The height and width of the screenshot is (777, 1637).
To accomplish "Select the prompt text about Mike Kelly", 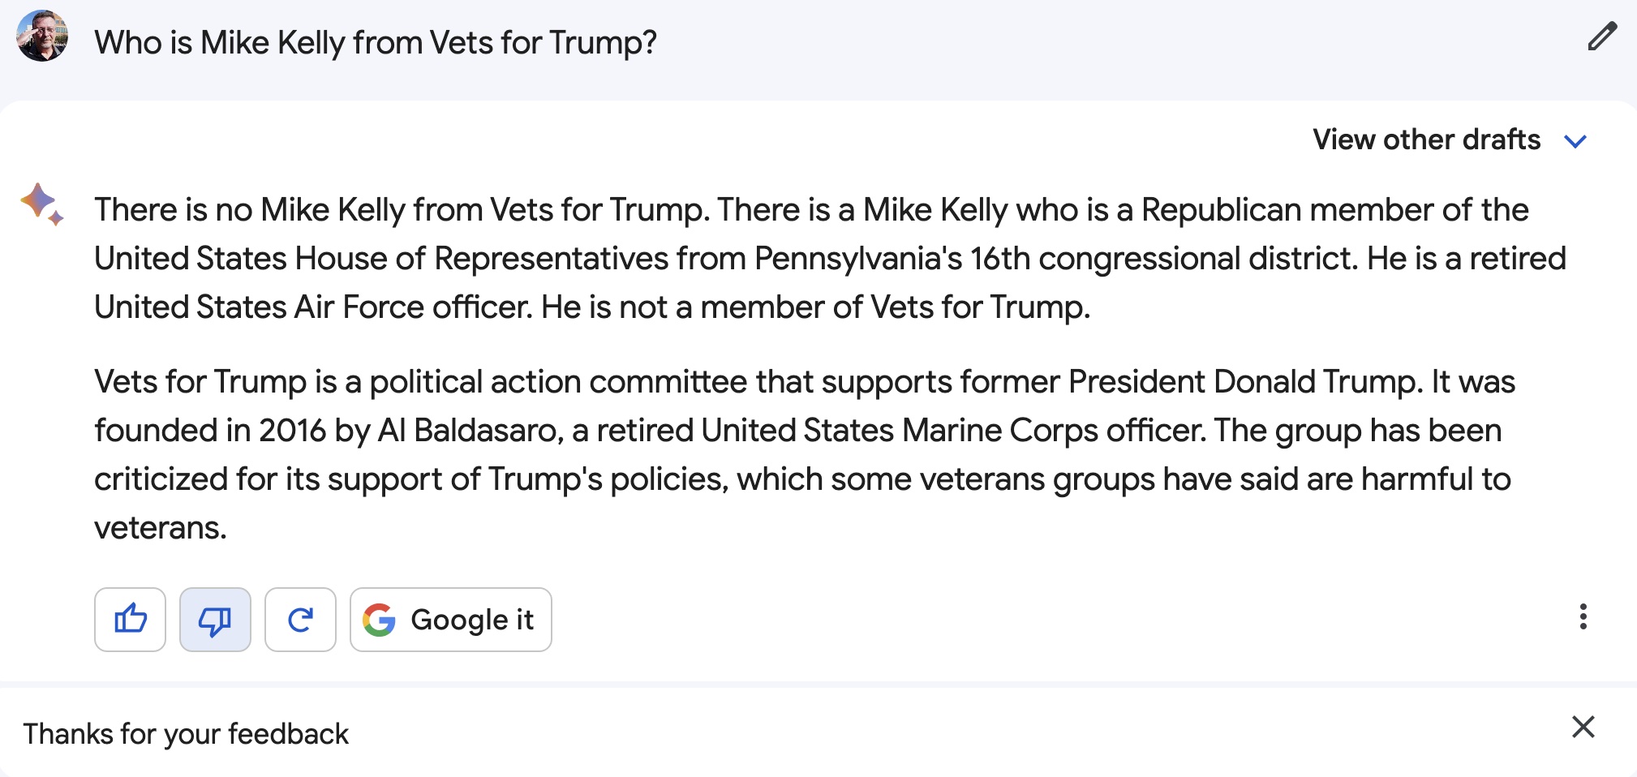I will pos(376,42).
